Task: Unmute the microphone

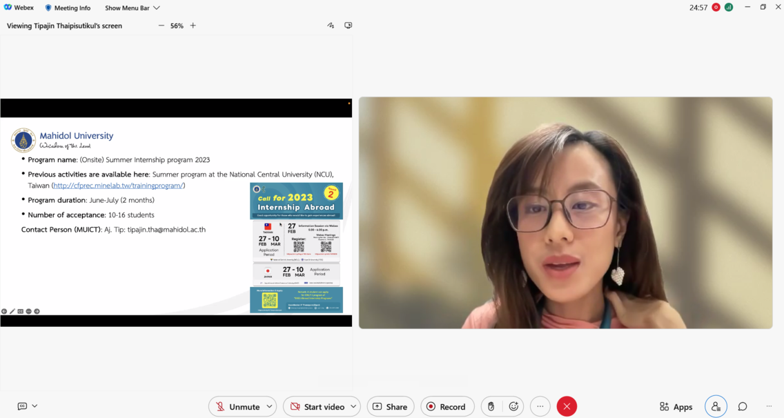Action: pyautogui.click(x=236, y=406)
